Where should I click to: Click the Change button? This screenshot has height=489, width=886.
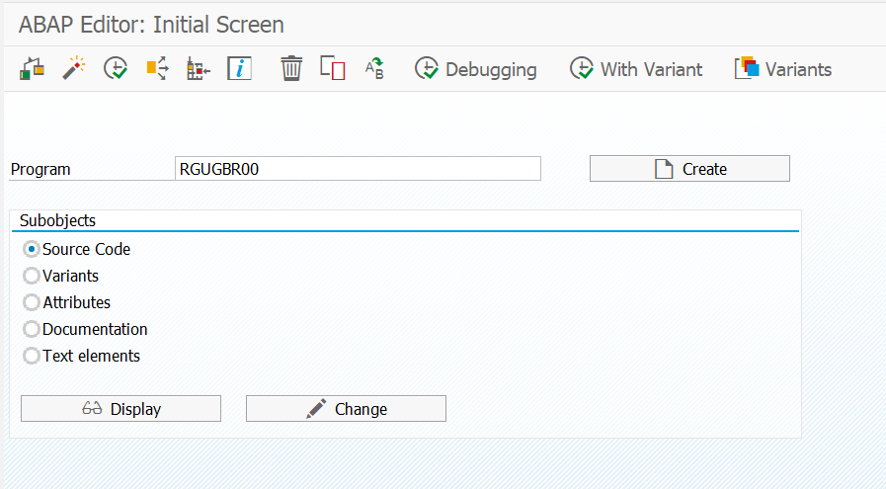click(x=346, y=408)
